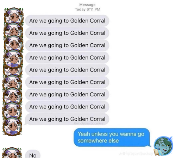The width and height of the screenshot is (176, 158).
Task: Select the third Golden Corral message bubble
Action: pos(67,45)
